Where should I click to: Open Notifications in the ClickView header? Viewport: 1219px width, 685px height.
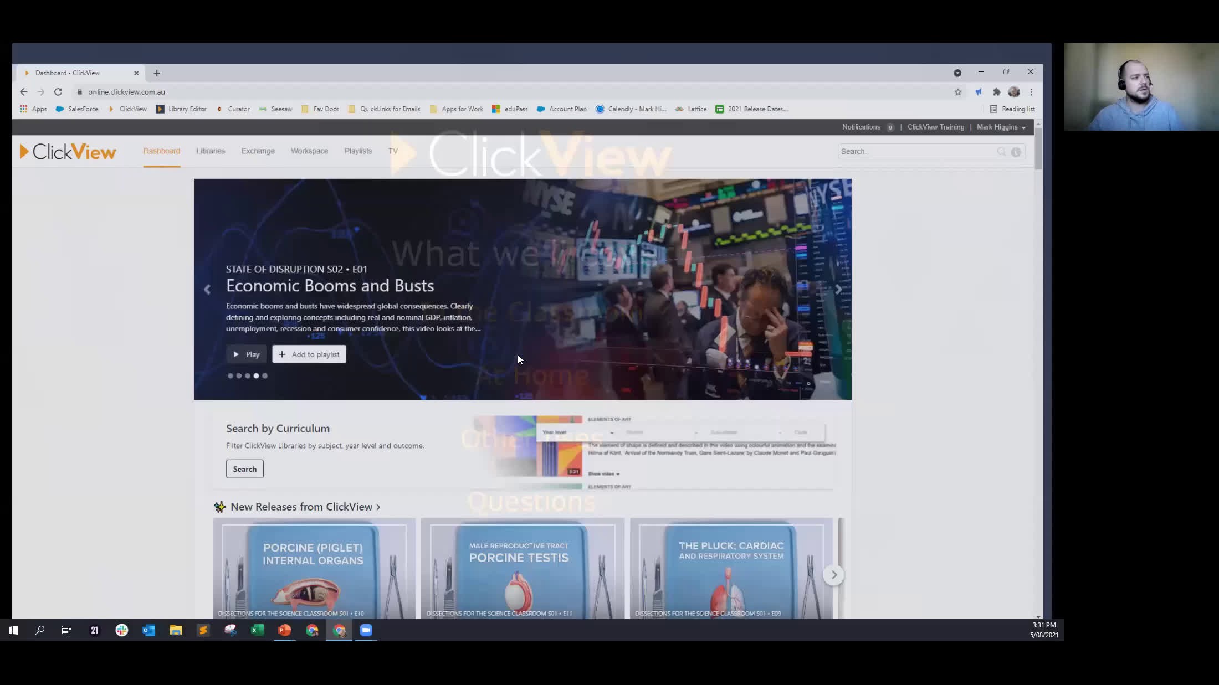coord(862,127)
